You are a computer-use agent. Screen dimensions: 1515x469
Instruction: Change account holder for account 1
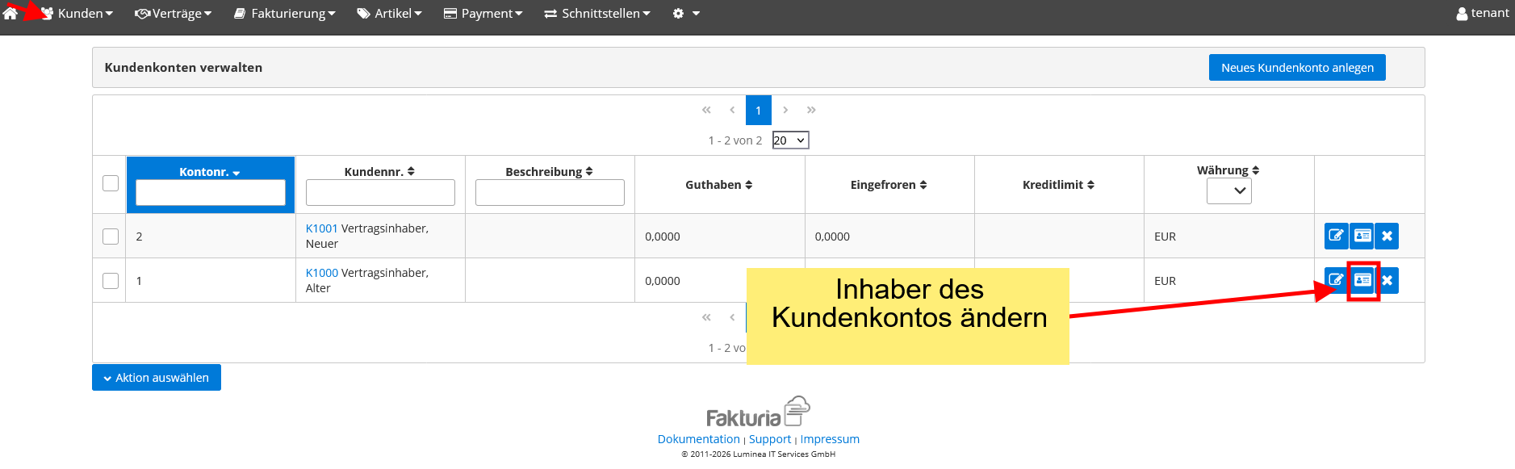click(1362, 280)
